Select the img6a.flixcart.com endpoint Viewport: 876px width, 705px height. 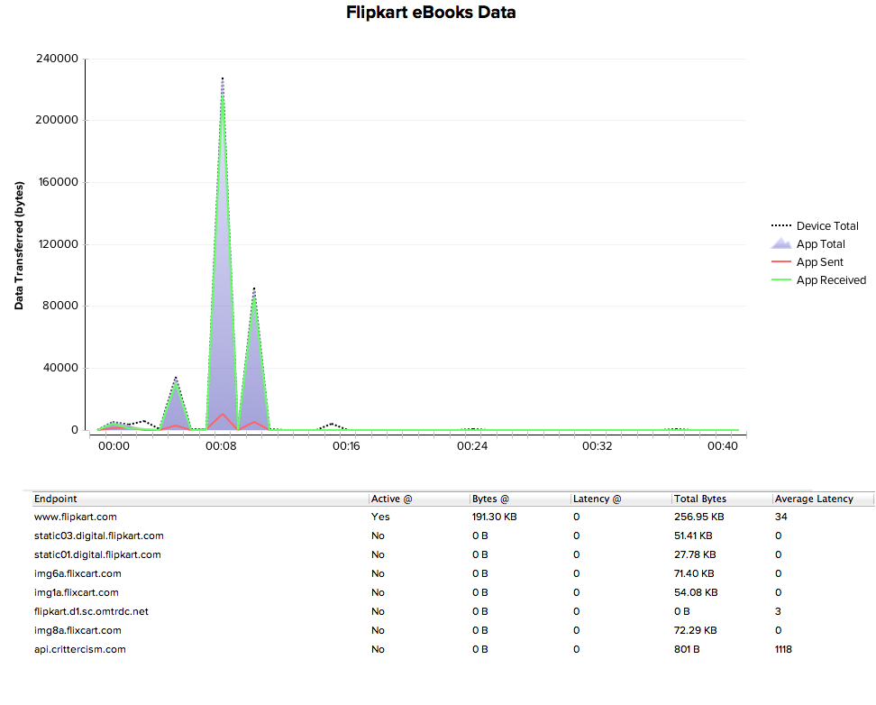(78, 573)
